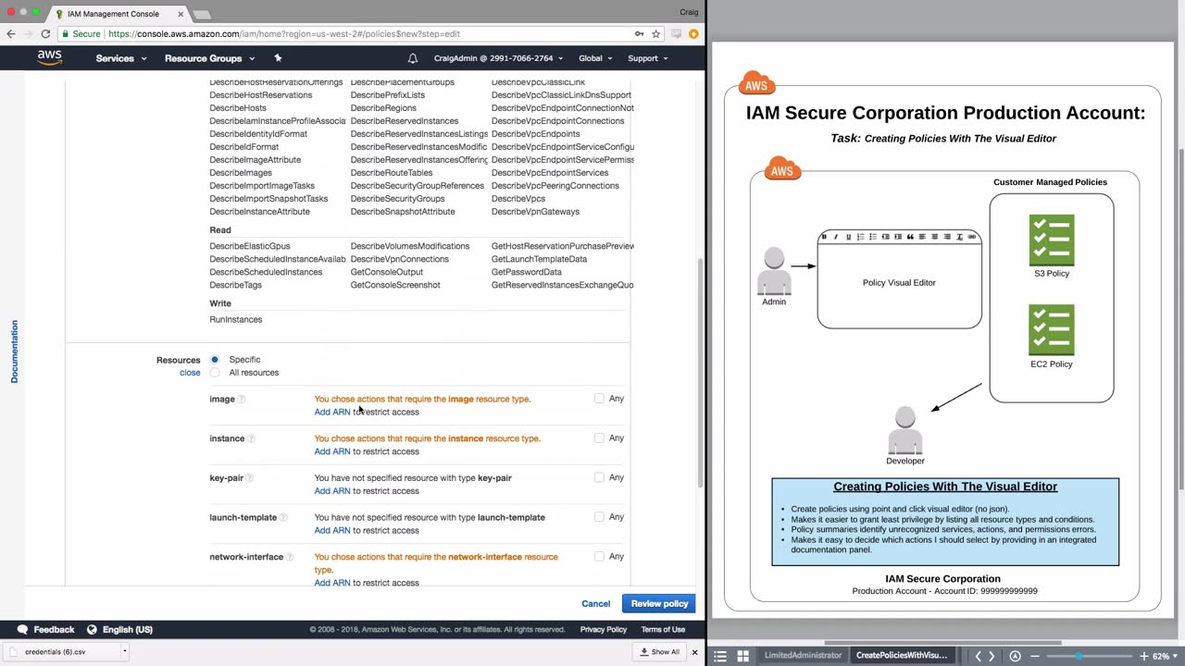Click the English (US) language selector
The image size is (1185, 666).
(128, 630)
